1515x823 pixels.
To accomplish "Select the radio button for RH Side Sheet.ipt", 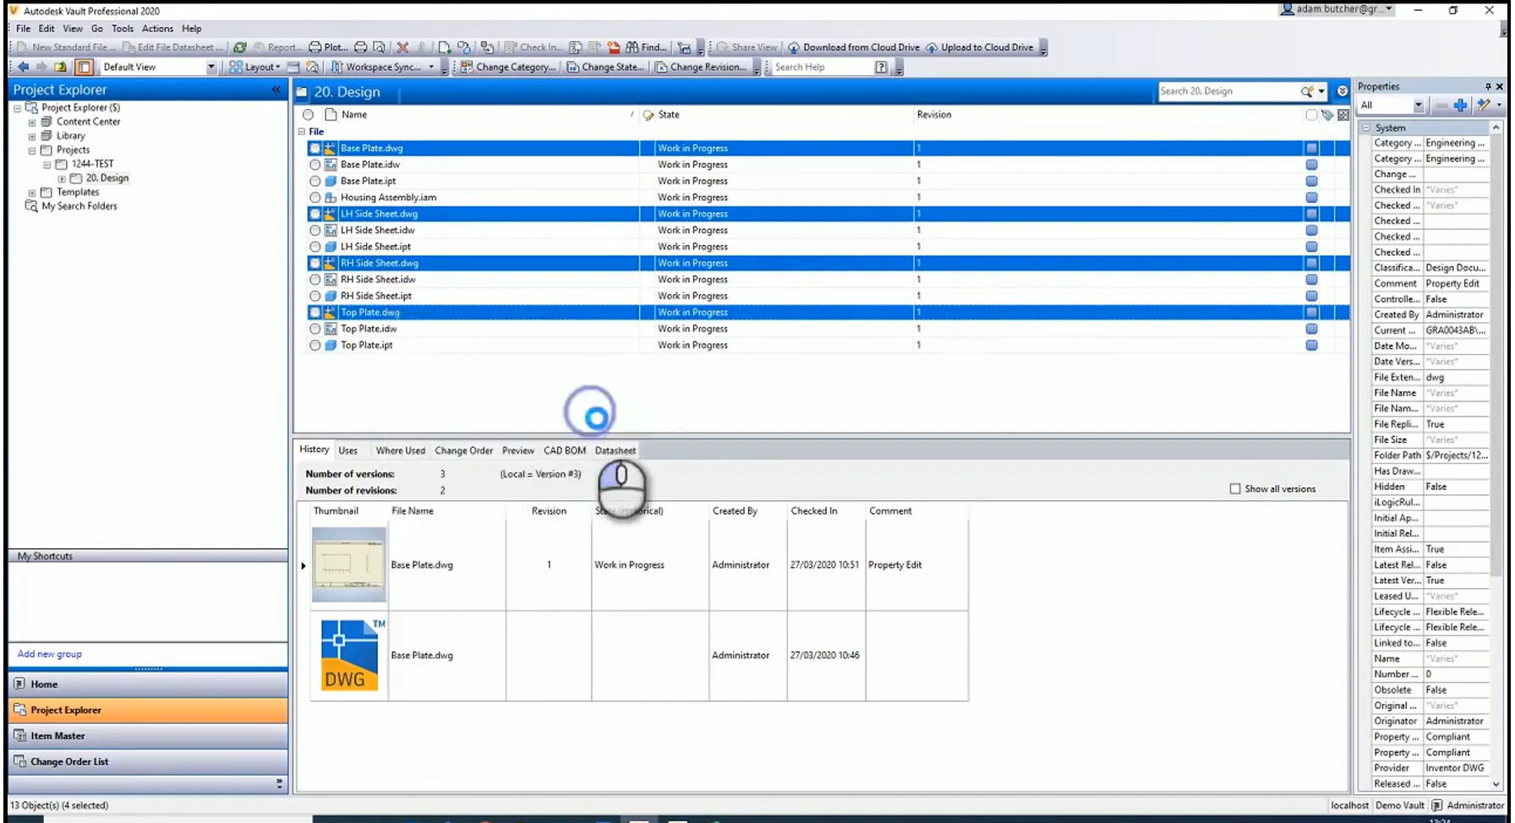I will tap(314, 296).
